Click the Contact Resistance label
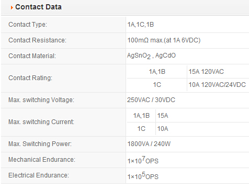Image resolution: width=249 pixels, height=189 pixels. point(37,40)
